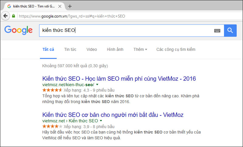Click the Google logo
Screen dimensions: 243x147
click(x=19, y=30)
